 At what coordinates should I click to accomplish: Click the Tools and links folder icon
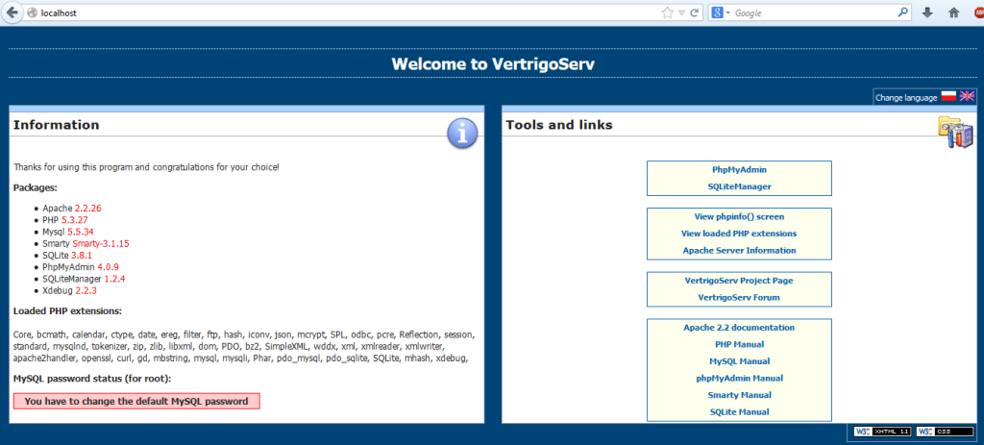[956, 133]
